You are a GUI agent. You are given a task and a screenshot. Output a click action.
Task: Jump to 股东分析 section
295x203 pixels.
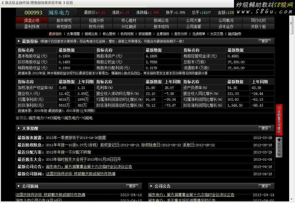pyautogui.click(x=181, y=34)
